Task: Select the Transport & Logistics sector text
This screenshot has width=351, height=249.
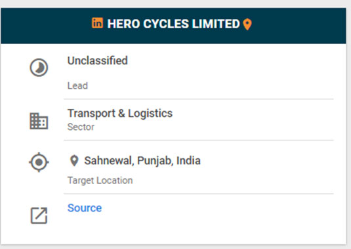Action: tap(120, 114)
